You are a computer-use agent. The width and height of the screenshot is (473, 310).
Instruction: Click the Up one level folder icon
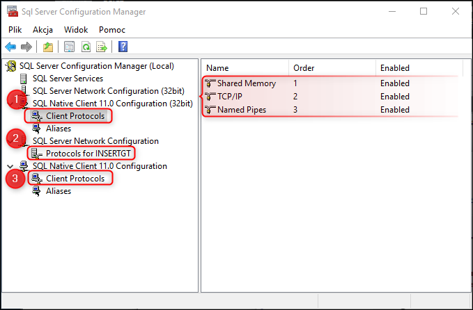48,47
